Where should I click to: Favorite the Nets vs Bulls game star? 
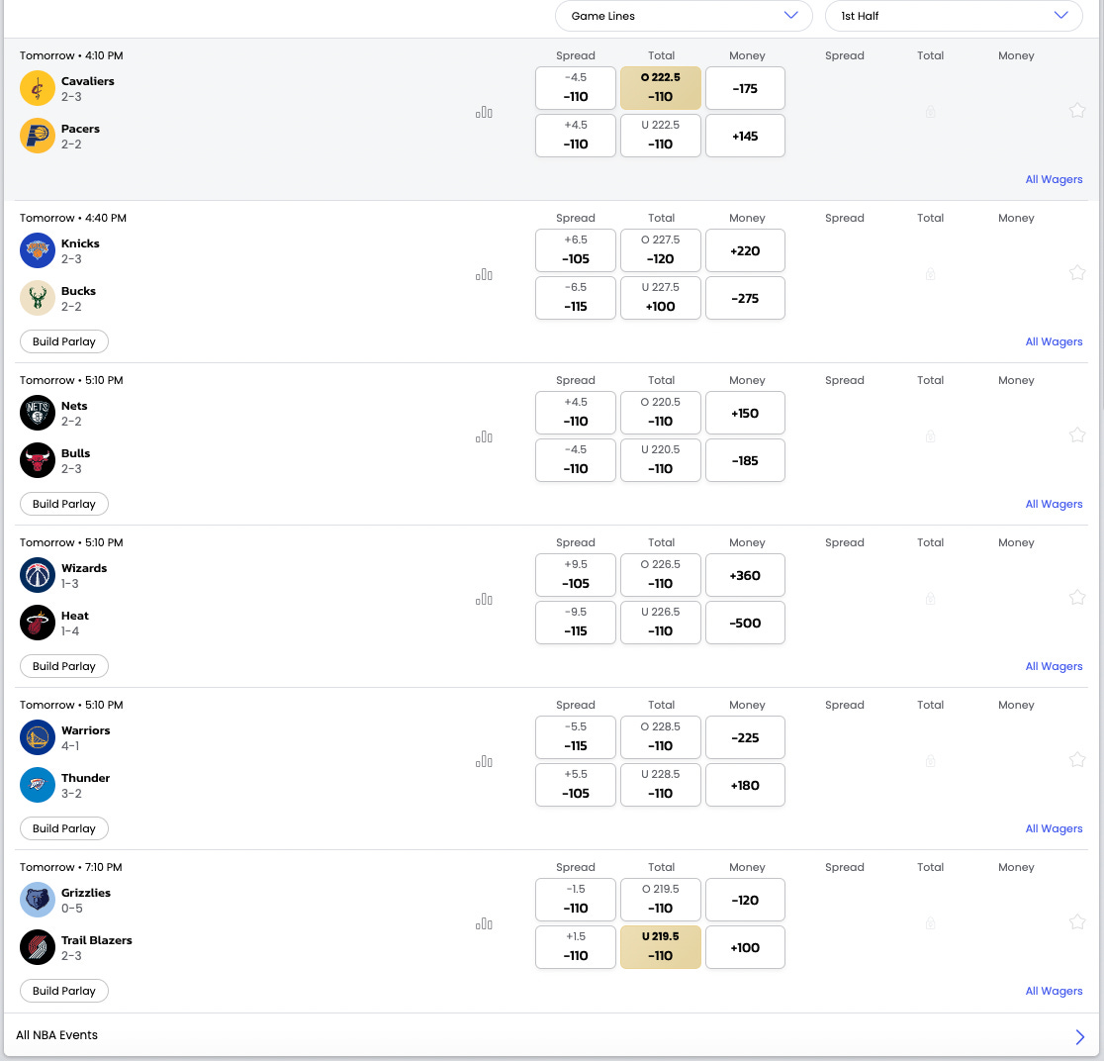1076,434
